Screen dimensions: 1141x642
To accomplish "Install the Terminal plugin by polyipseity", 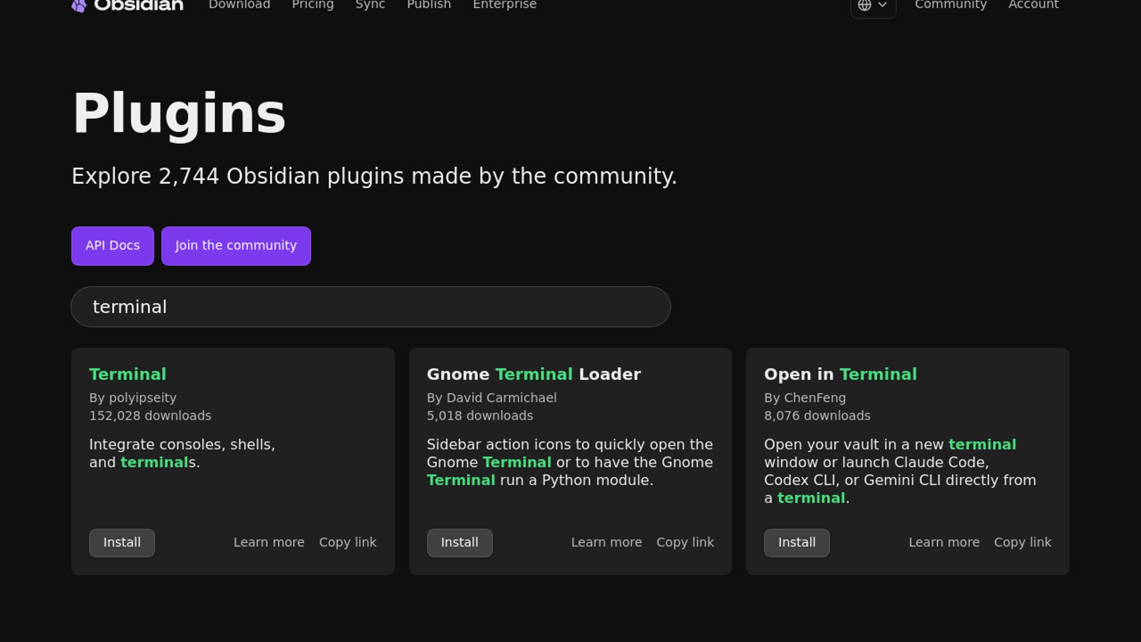I will 122,543.
